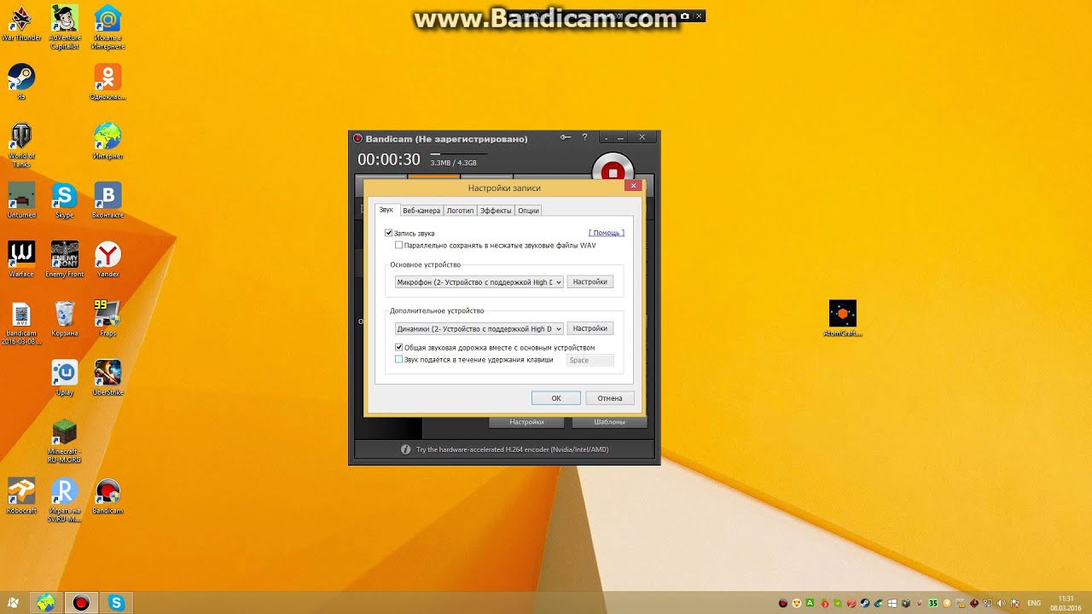
Task: Launch Minecraft RU-M.ORG shortcut
Action: [x=65, y=441]
